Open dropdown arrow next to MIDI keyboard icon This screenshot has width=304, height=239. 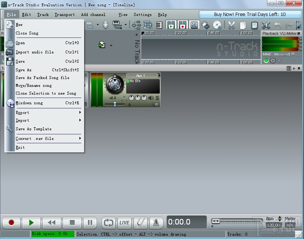[125, 24]
